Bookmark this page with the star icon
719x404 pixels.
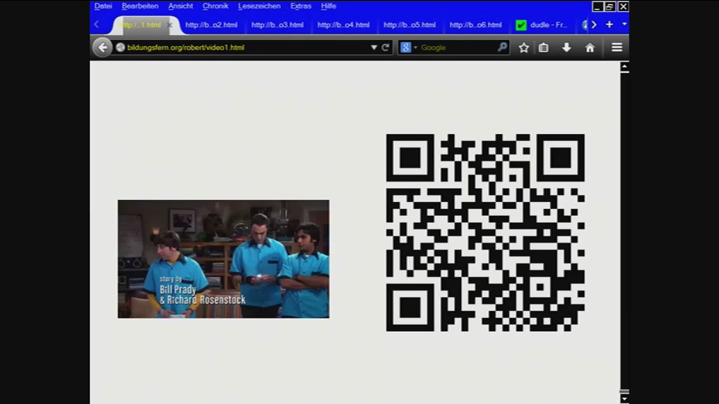(524, 47)
